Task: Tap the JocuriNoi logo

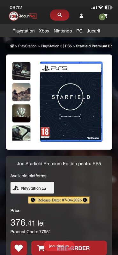Action: [23, 16]
